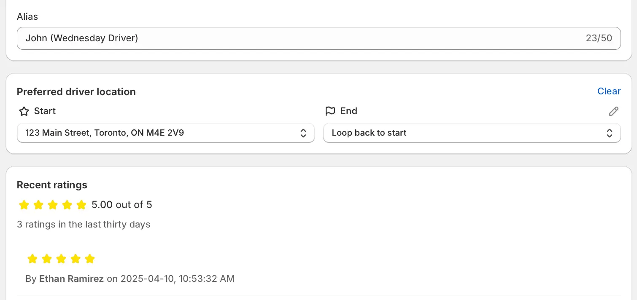
Task: Click first star in Ethan Ramirez's review
Action: (x=32, y=259)
